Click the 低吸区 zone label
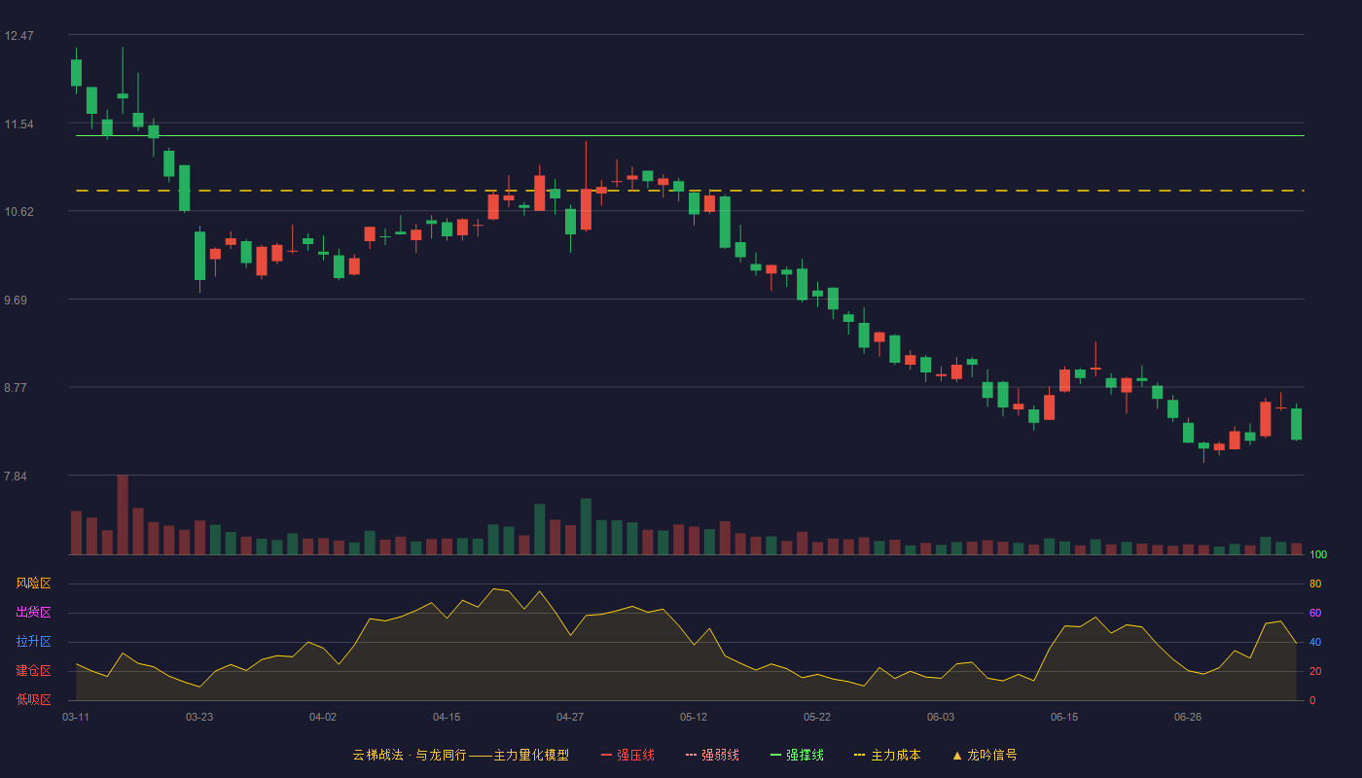 click(x=33, y=699)
